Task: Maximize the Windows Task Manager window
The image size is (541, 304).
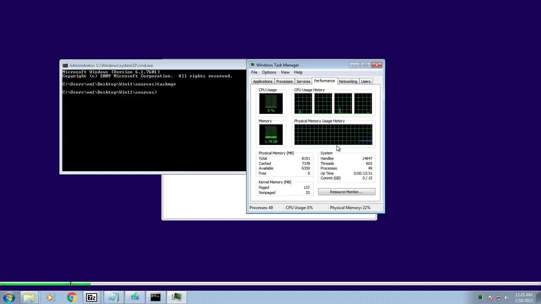Action: pyautogui.click(x=366, y=65)
